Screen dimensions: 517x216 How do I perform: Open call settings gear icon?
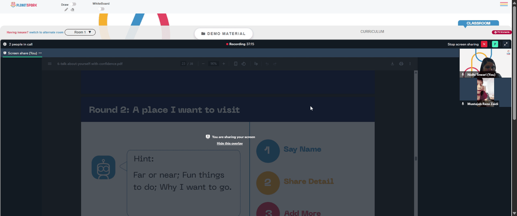tap(5, 44)
